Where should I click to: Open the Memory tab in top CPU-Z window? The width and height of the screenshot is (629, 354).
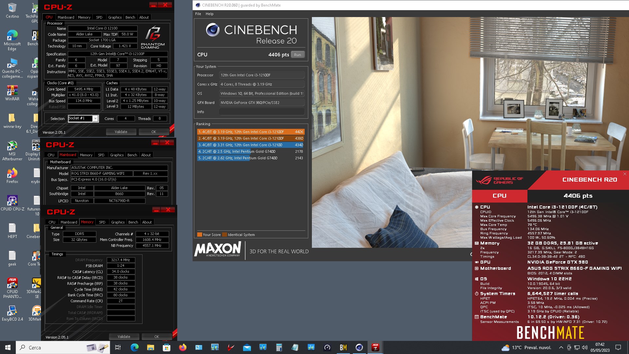[84, 17]
